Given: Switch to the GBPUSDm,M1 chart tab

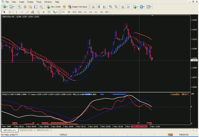Looking at the screenshot, I should tap(10, 130).
